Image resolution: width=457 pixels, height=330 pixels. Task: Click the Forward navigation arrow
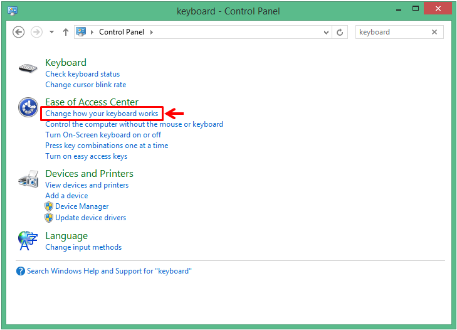point(36,32)
